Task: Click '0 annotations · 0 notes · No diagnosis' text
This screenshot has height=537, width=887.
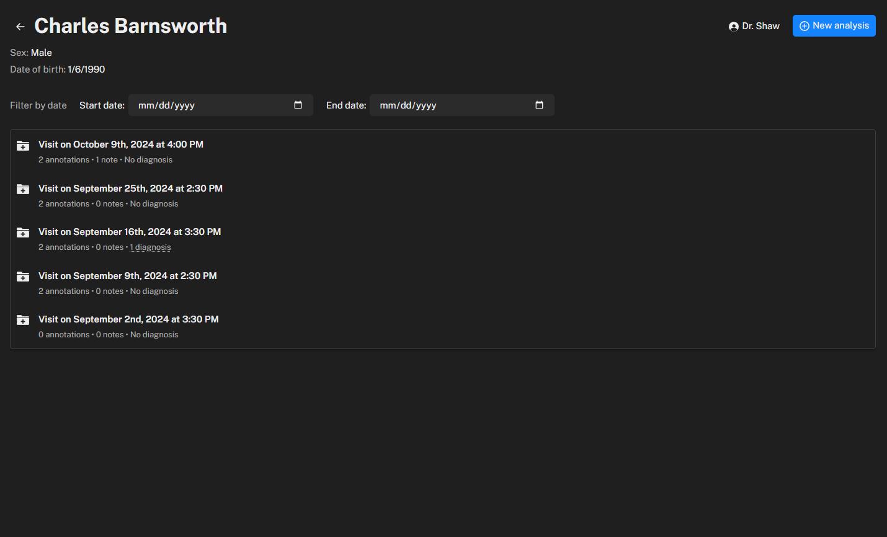Action: (x=109, y=335)
